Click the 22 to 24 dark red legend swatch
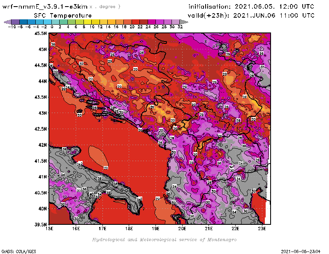The width and height of the screenshot is (329, 254). coord(144,22)
